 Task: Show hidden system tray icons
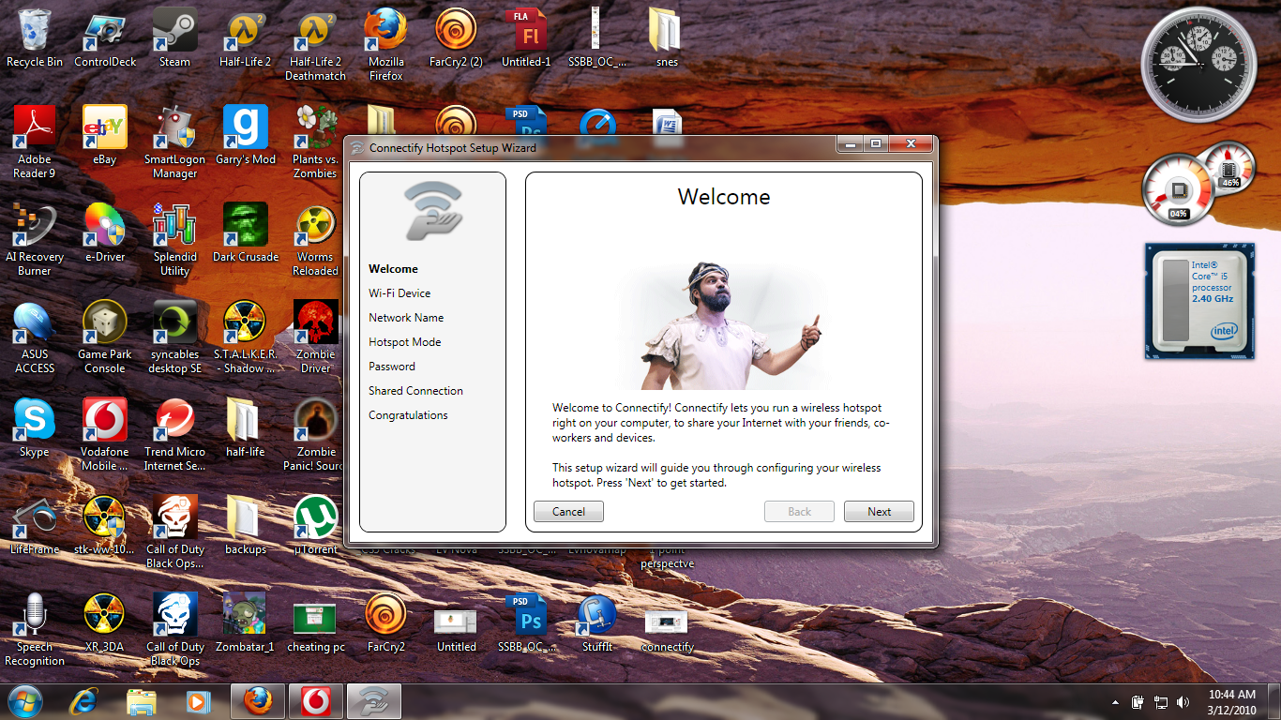[x=1115, y=702]
